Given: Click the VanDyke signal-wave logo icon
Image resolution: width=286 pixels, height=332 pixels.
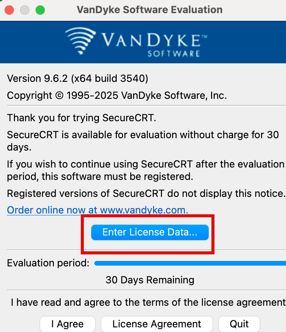Looking at the screenshot, I should click(80, 41).
